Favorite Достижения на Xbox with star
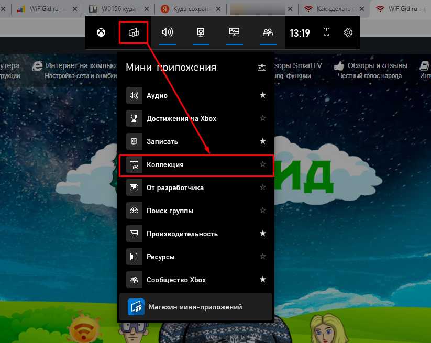 point(263,118)
